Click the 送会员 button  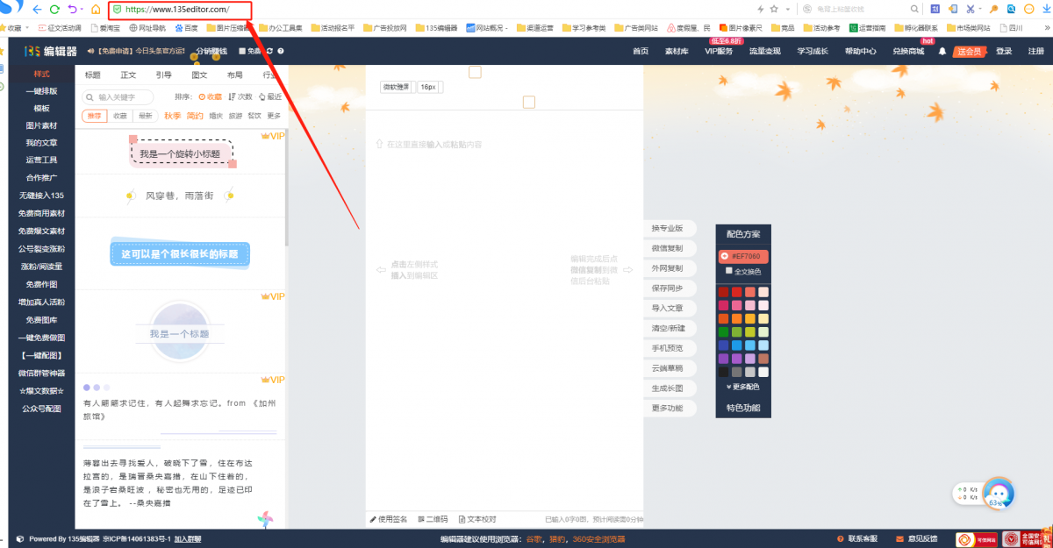tap(971, 51)
